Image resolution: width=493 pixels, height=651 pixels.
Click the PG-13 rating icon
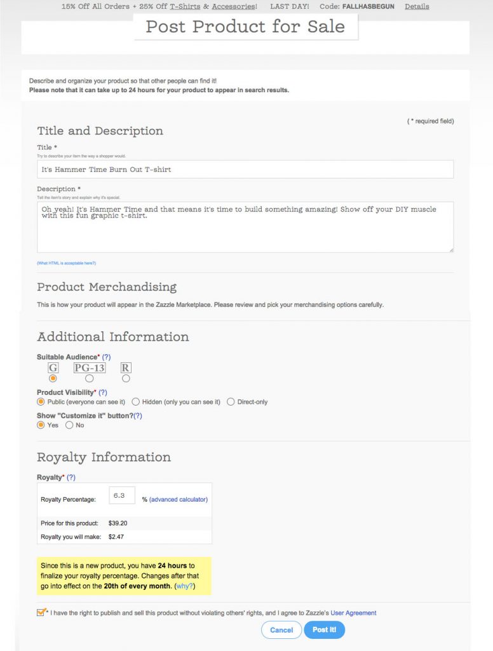[89, 368]
